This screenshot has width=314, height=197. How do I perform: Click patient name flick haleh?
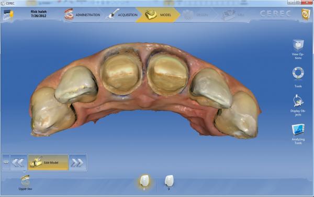click(x=39, y=11)
